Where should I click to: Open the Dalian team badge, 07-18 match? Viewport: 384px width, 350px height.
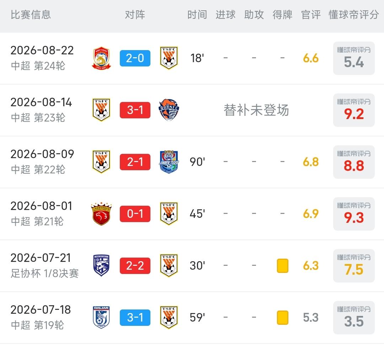click(101, 317)
